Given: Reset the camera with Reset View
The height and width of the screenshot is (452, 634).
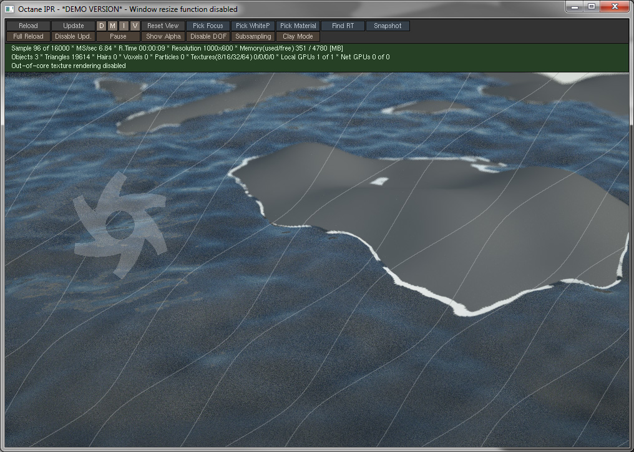Looking at the screenshot, I should [x=163, y=26].
